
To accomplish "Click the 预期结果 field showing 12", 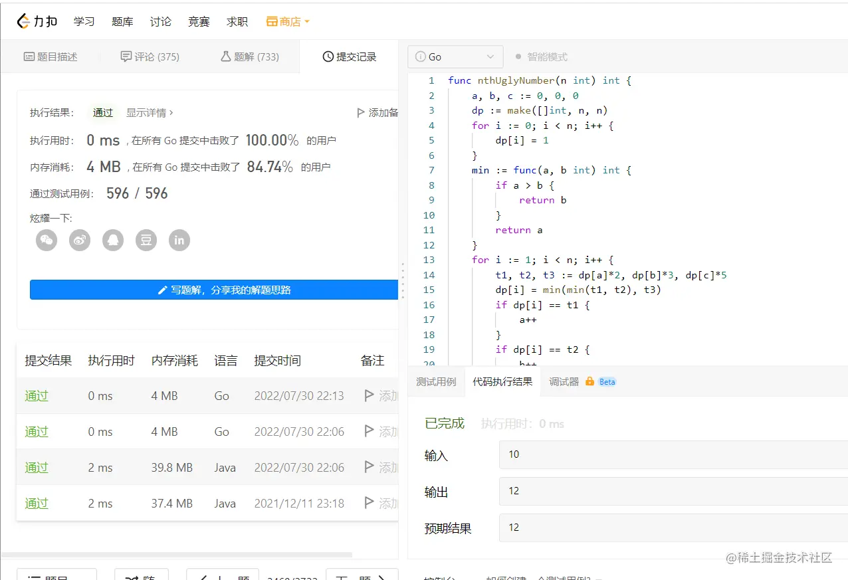I will (673, 528).
